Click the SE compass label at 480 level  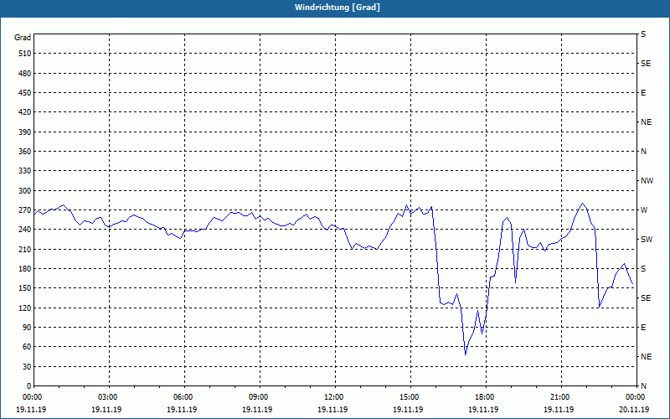point(646,64)
